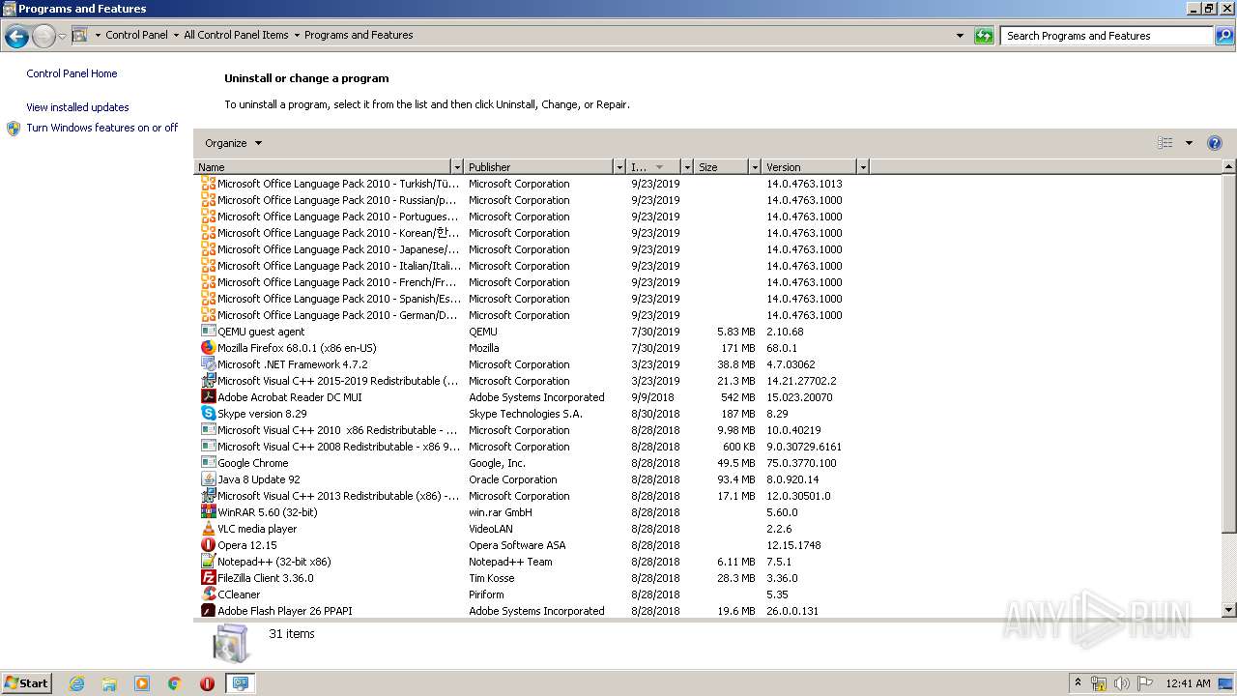The width and height of the screenshot is (1237, 696).
Task: Open the Help question mark button
Action: tap(1215, 143)
